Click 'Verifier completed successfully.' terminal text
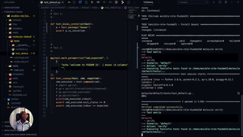243x137 pixels. coord(162,107)
